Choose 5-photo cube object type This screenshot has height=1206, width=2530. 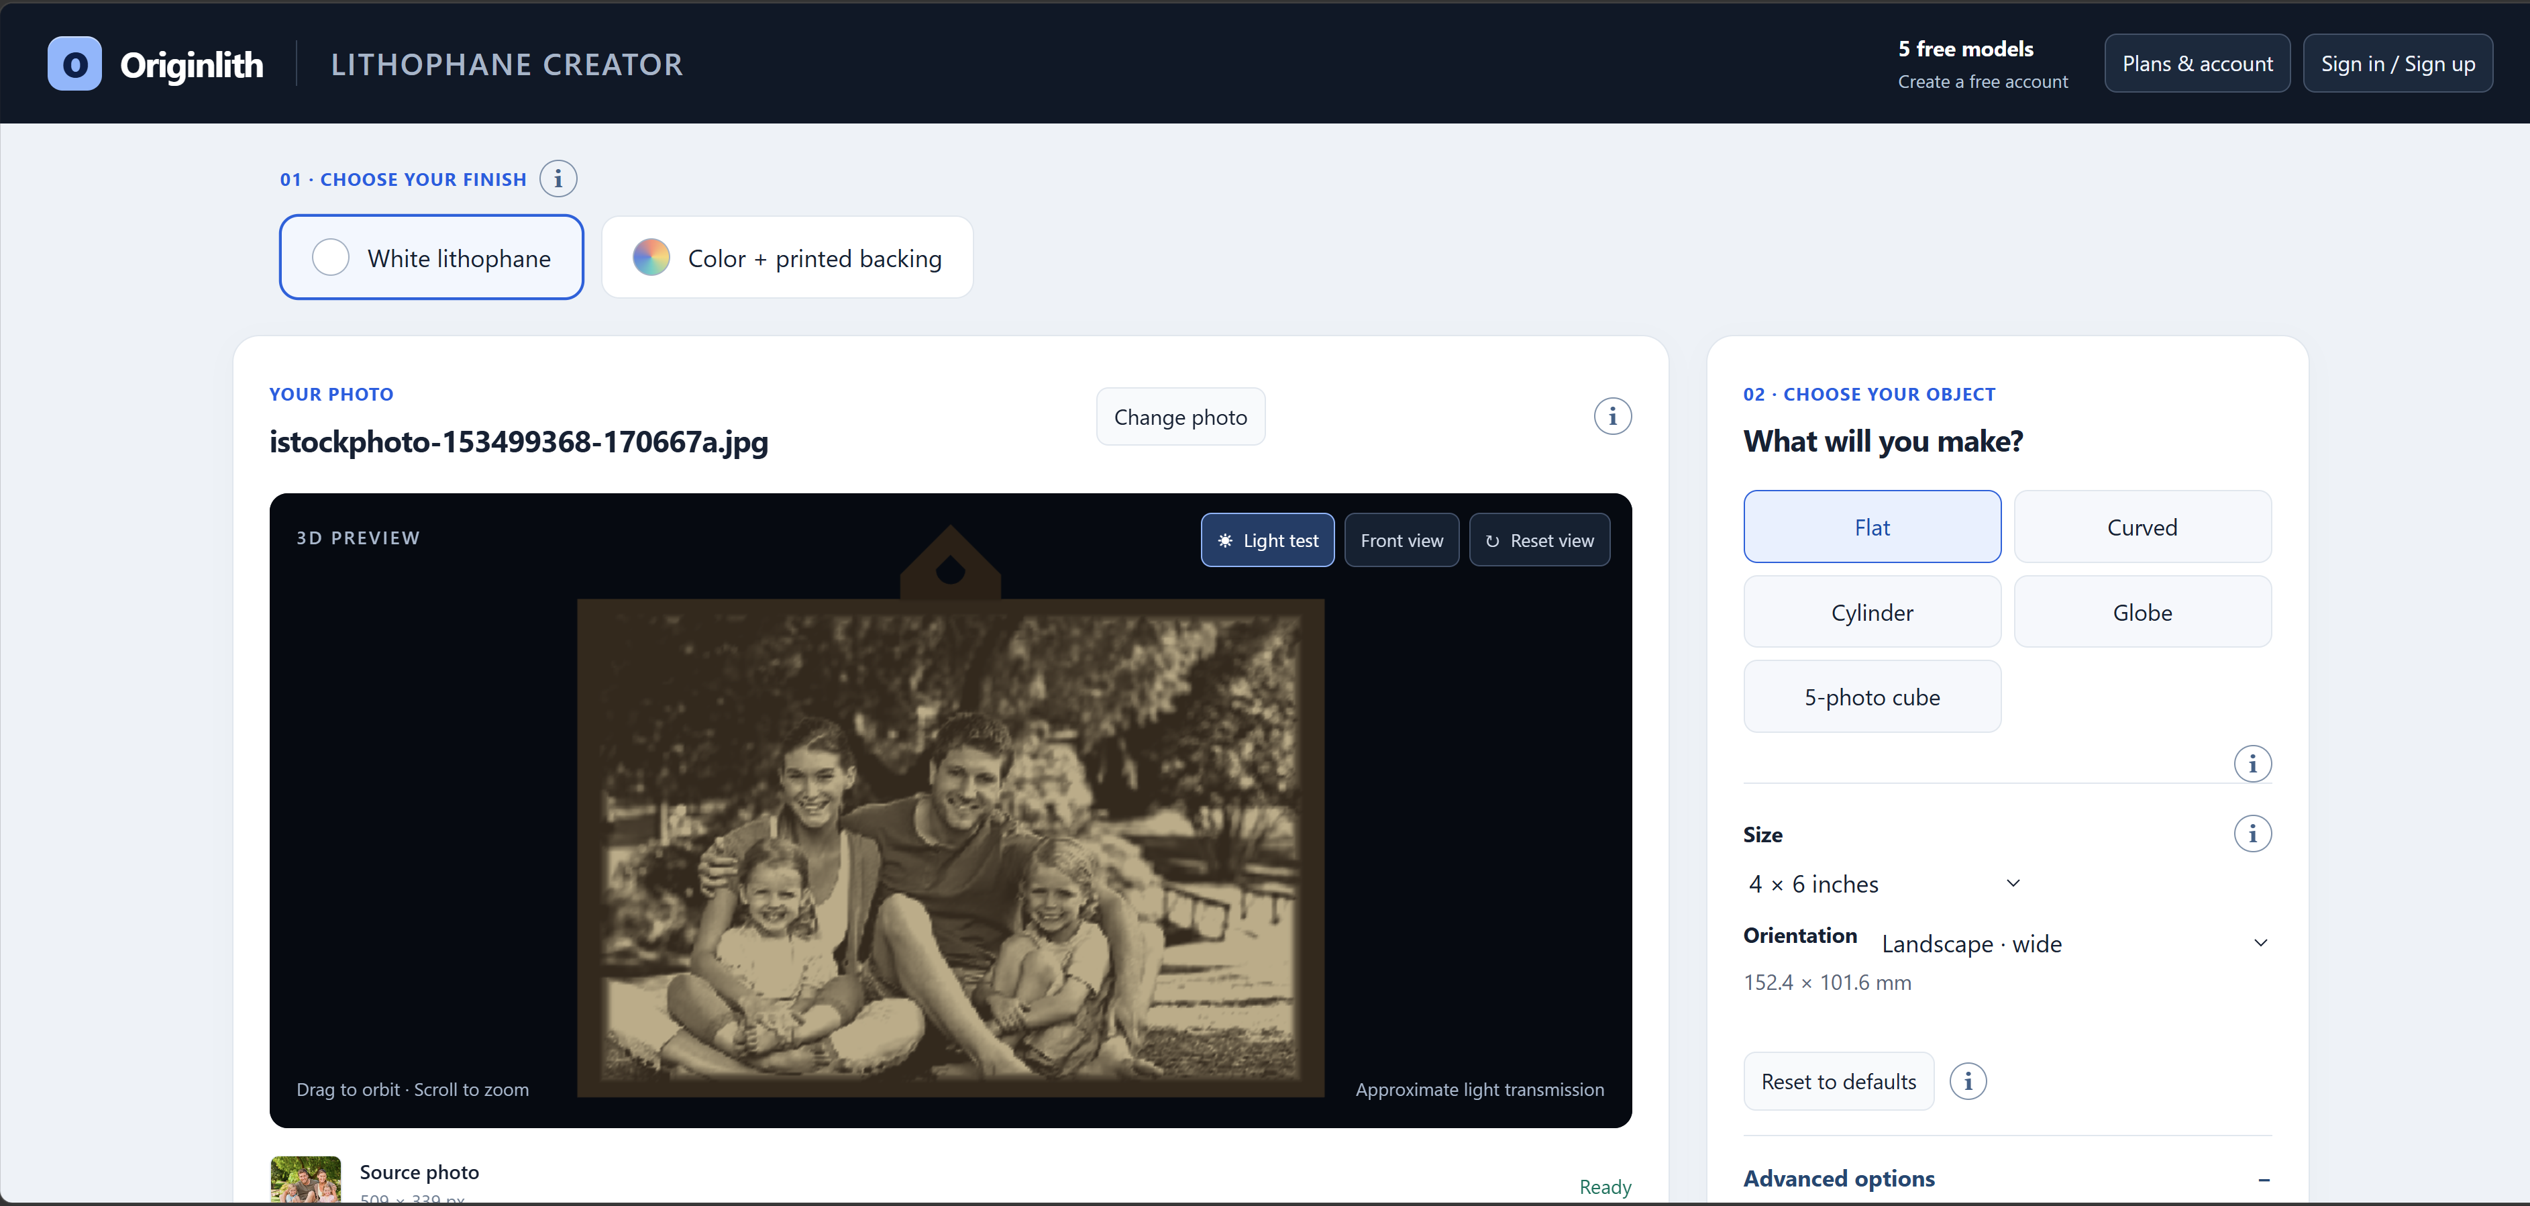(x=1872, y=697)
